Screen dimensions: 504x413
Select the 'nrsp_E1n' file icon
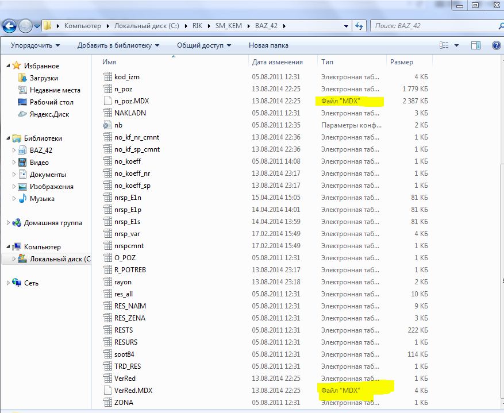click(107, 198)
